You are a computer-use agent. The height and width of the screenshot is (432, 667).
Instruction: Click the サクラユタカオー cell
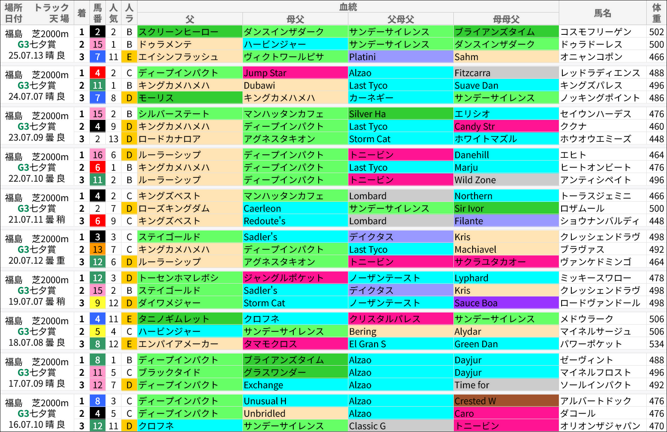click(506, 262)
